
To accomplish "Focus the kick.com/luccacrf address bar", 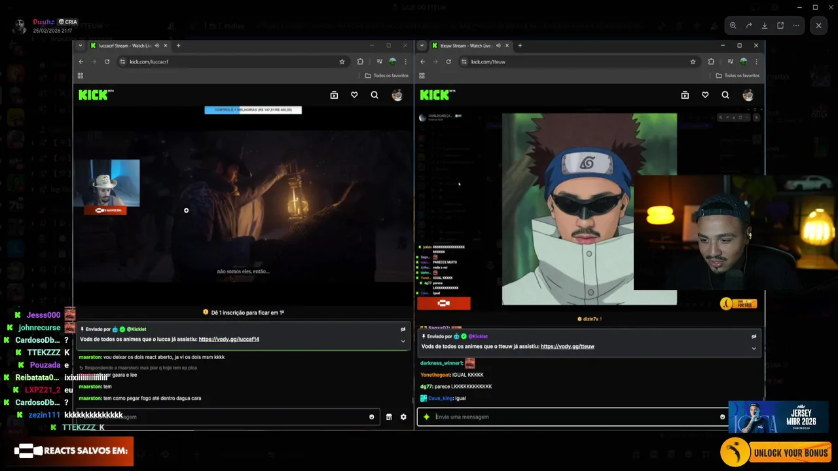I will pyautogui.click(x=232, y=61).
